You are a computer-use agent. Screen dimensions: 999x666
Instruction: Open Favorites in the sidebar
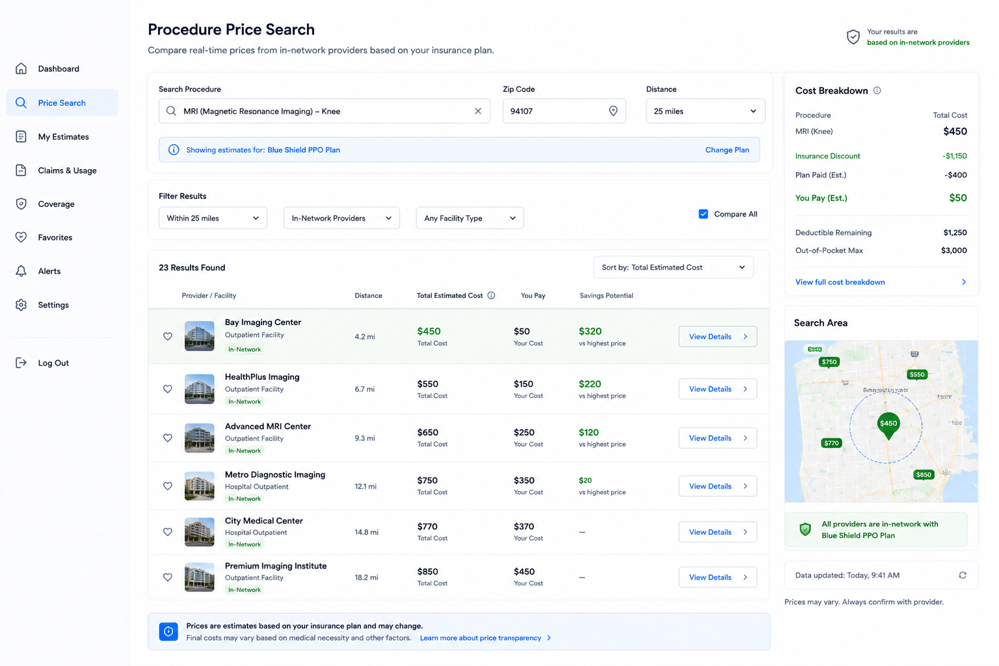pyautogui.click(x=55, y=237)
